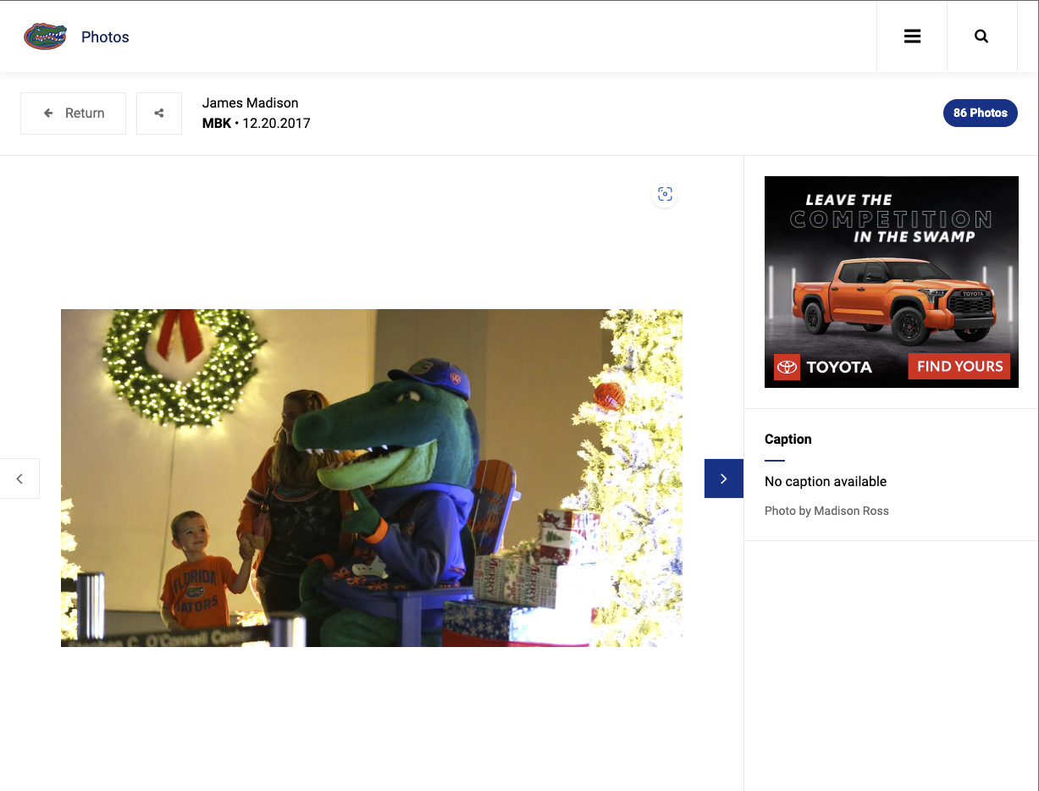Select the Caption heading
The width and height of the screenshot is (1039, 791).
coord(788,439)
